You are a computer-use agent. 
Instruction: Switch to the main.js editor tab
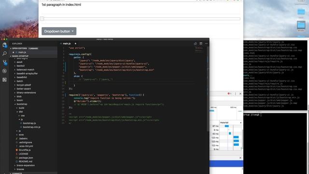click(67, 43)
